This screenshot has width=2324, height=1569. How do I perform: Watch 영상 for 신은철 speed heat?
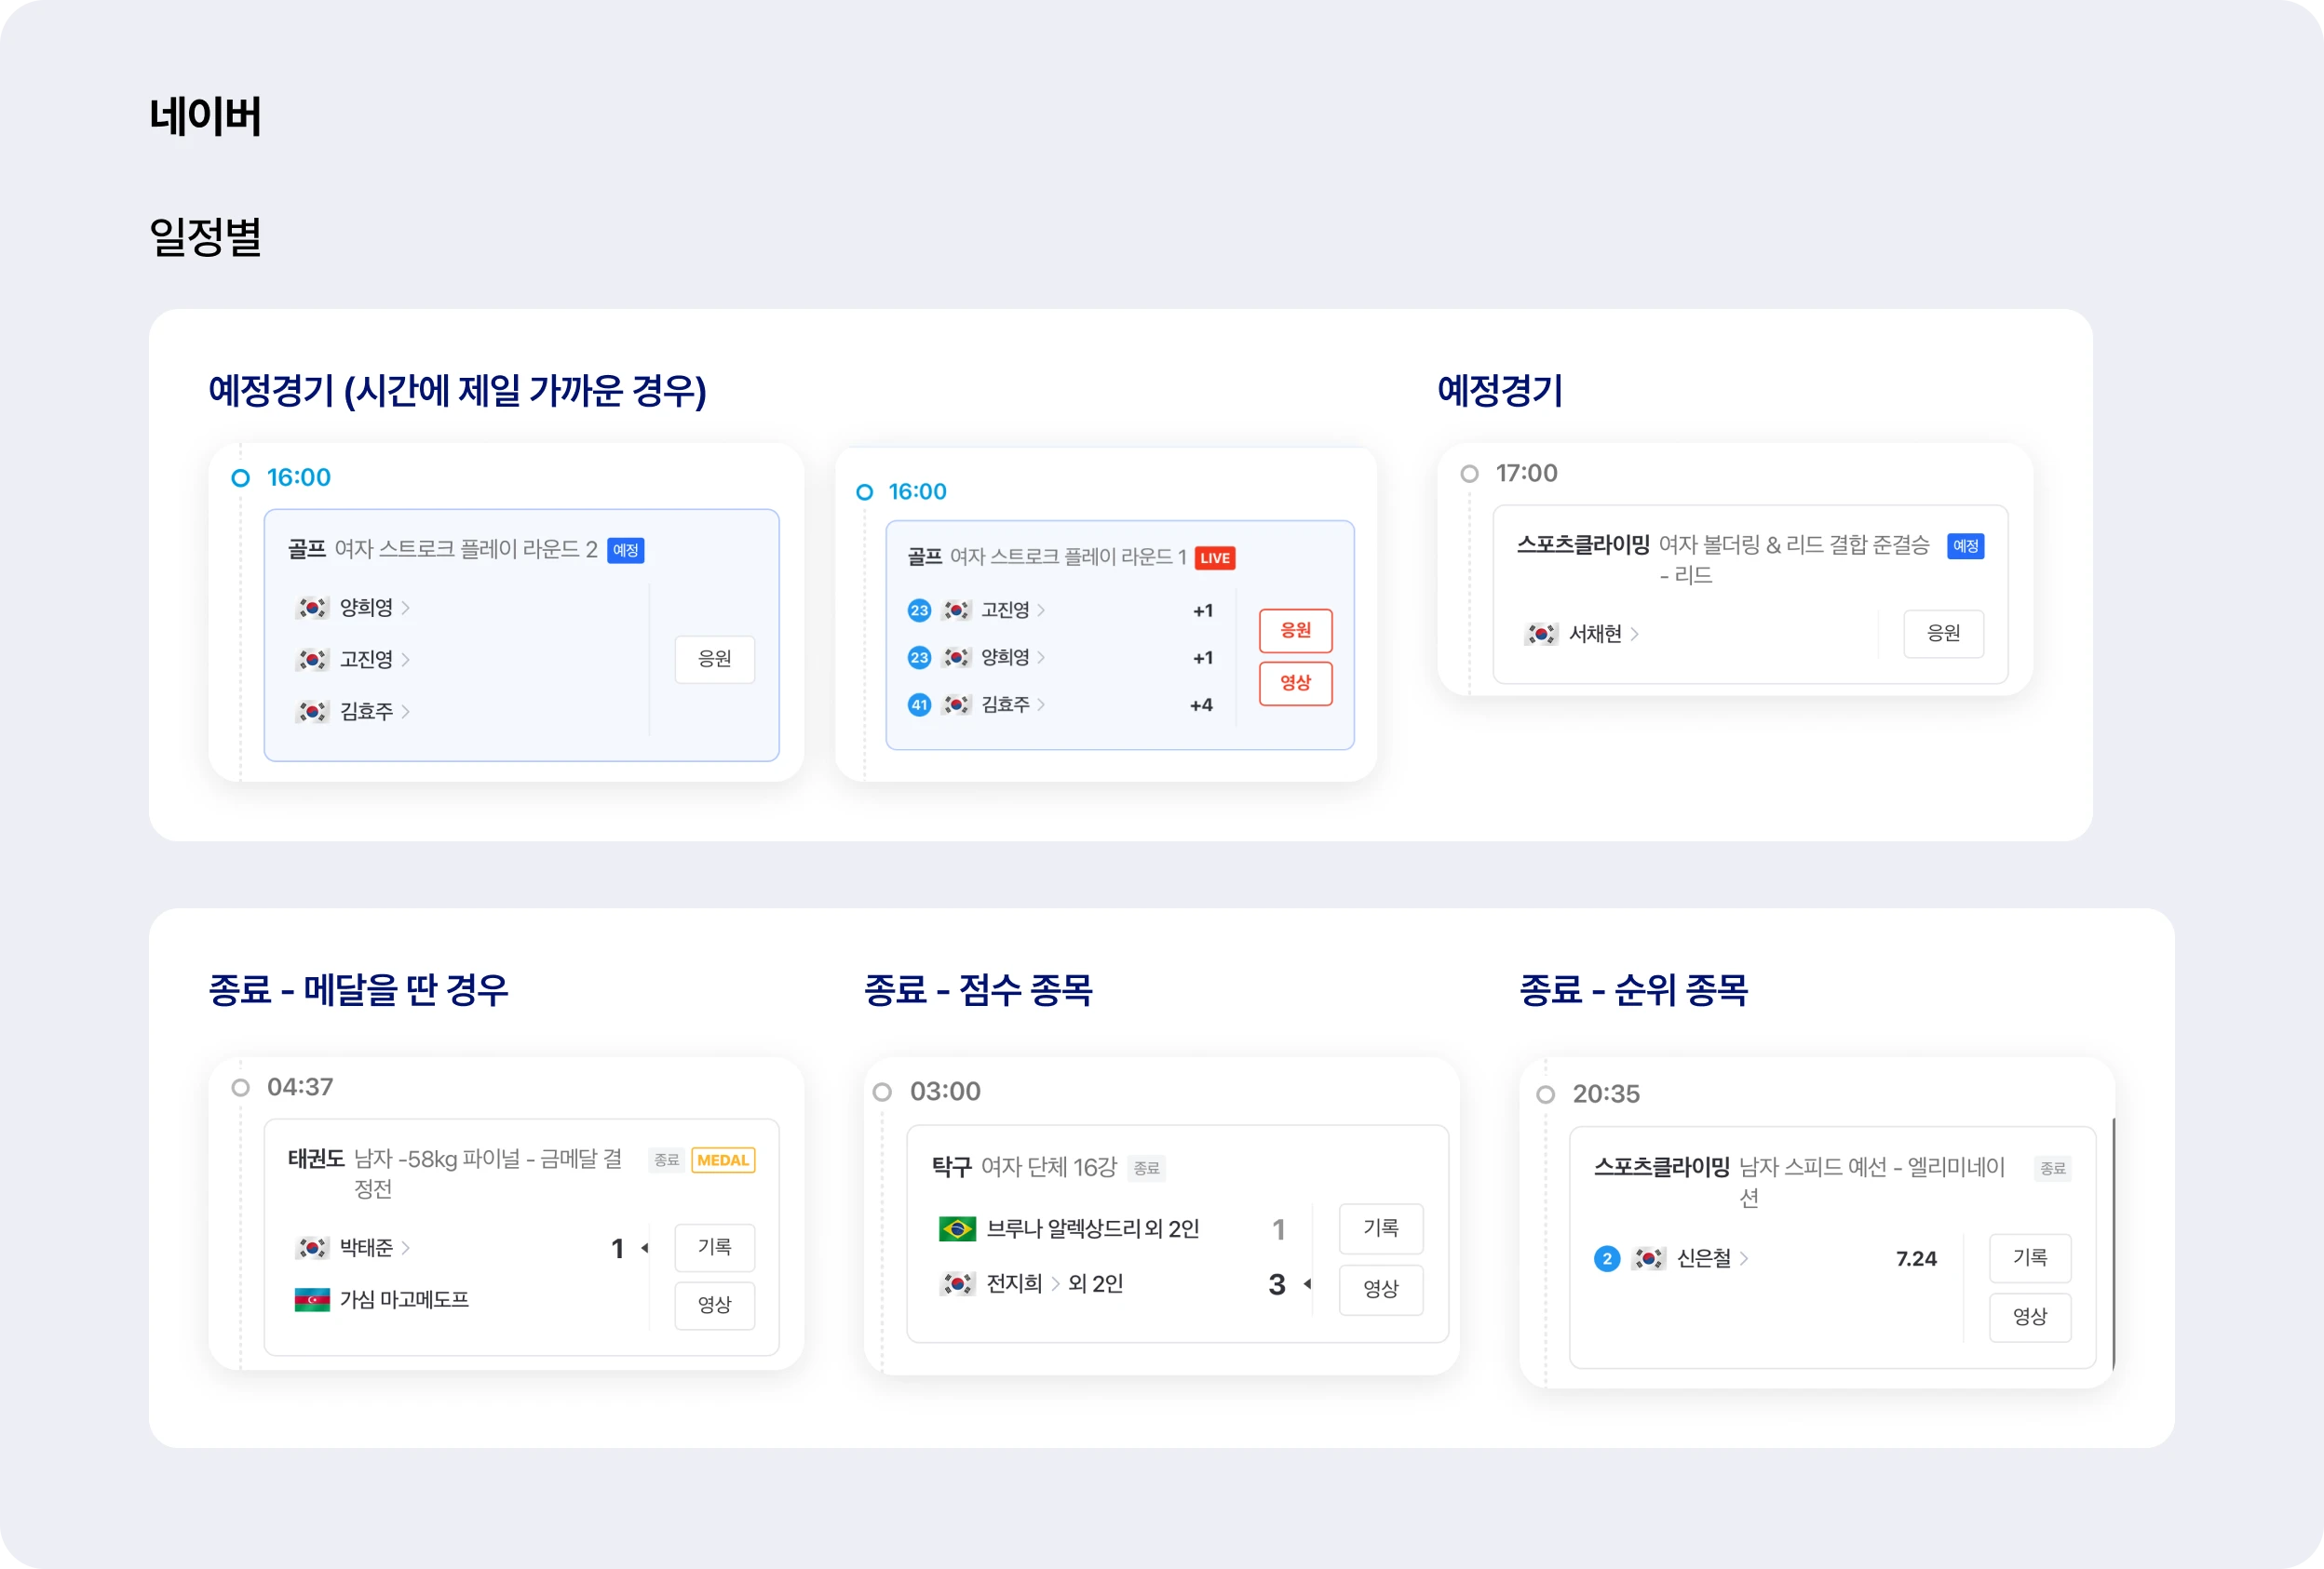click(x=2030, y=1317)
